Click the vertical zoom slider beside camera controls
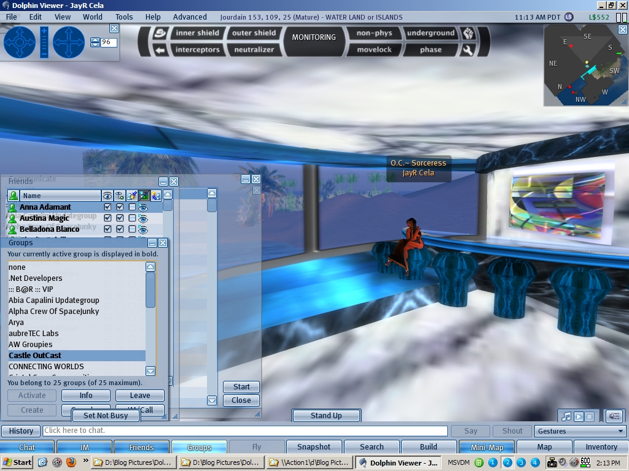This screenshot has height=471, width=629. click(x=44, y=42)
